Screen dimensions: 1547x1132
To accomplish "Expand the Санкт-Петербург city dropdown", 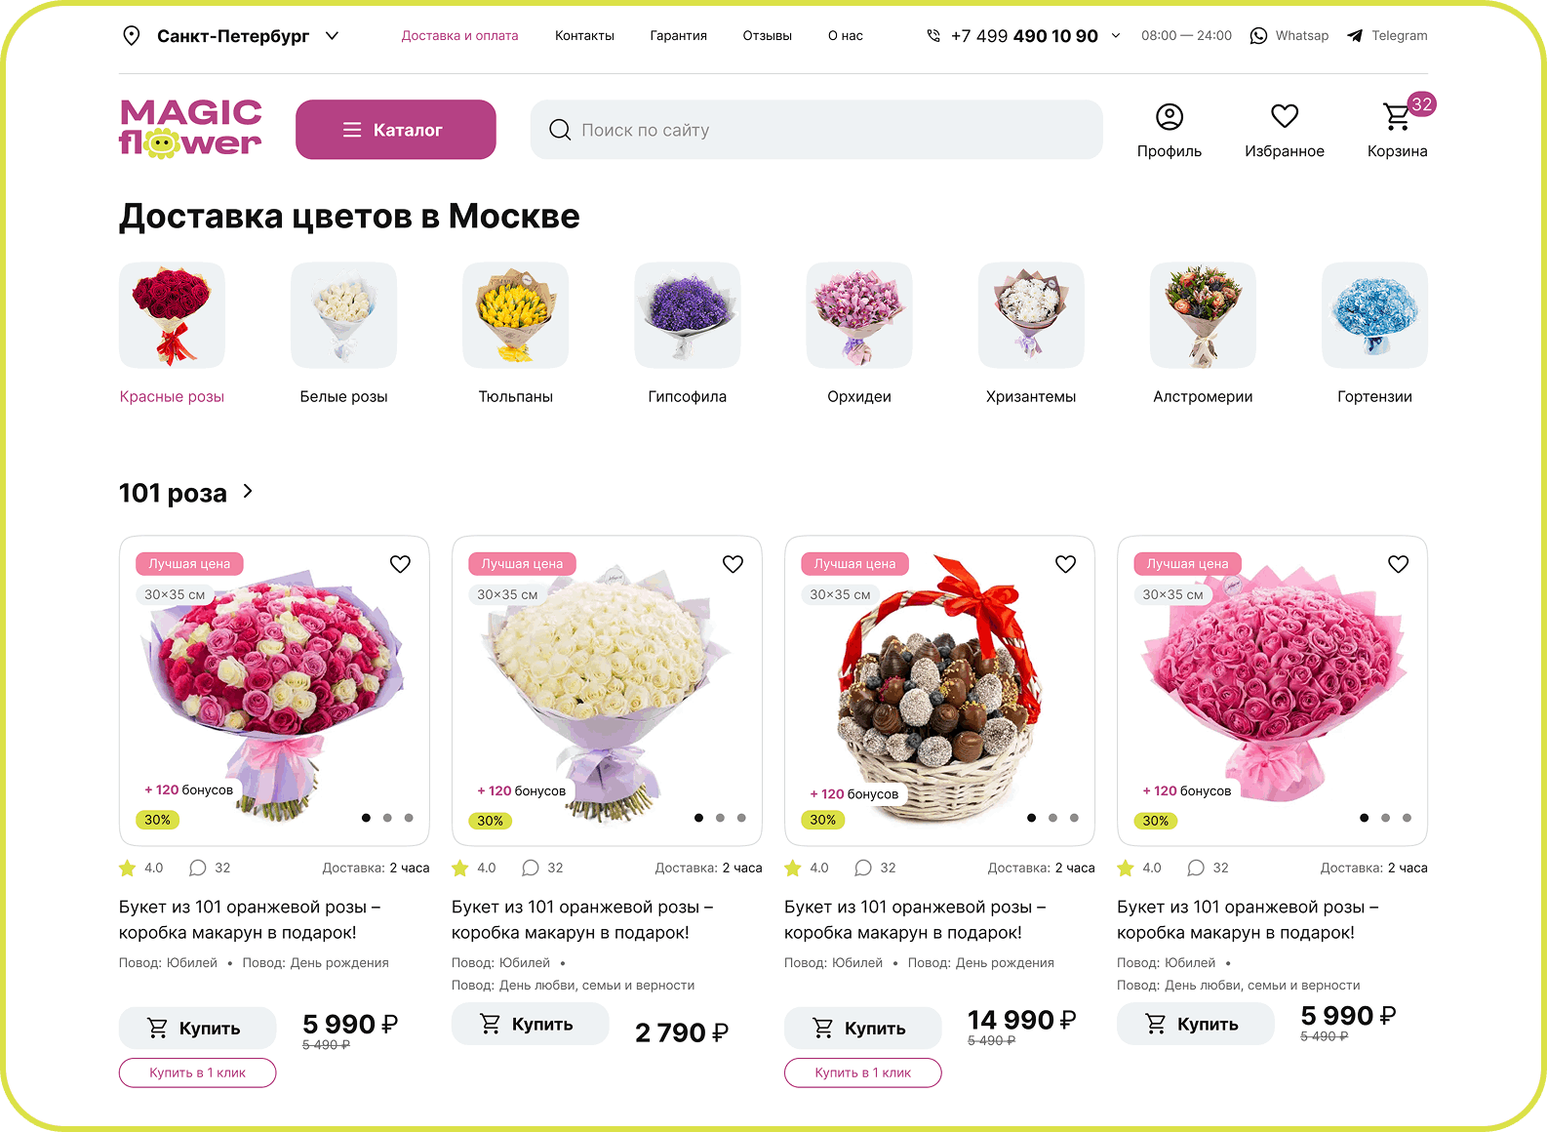I will click(332, 36).
